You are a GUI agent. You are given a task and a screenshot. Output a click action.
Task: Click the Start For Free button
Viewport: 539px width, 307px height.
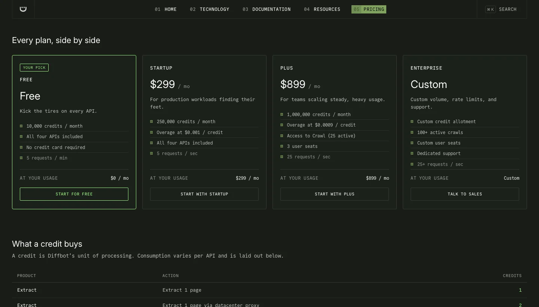click(74, 194)
